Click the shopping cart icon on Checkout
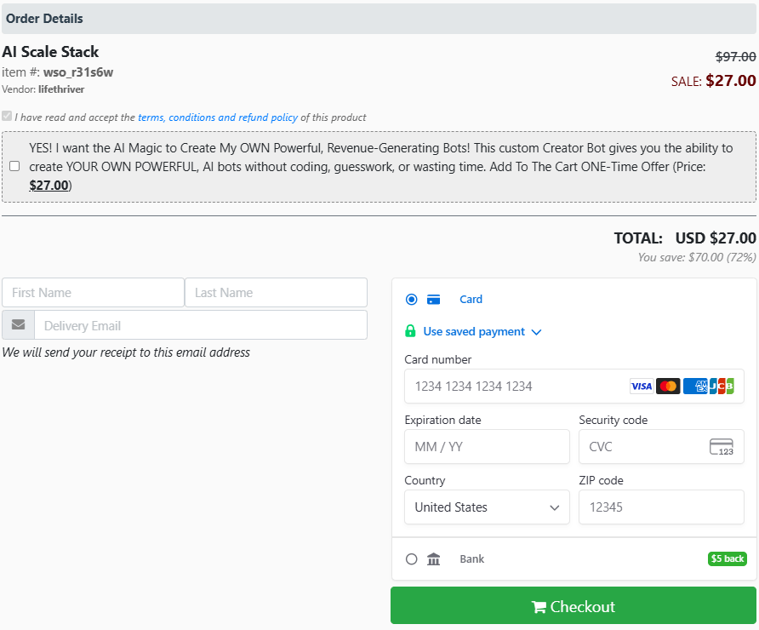This screenshot has height=630, width=759. [x=539, y=607]
